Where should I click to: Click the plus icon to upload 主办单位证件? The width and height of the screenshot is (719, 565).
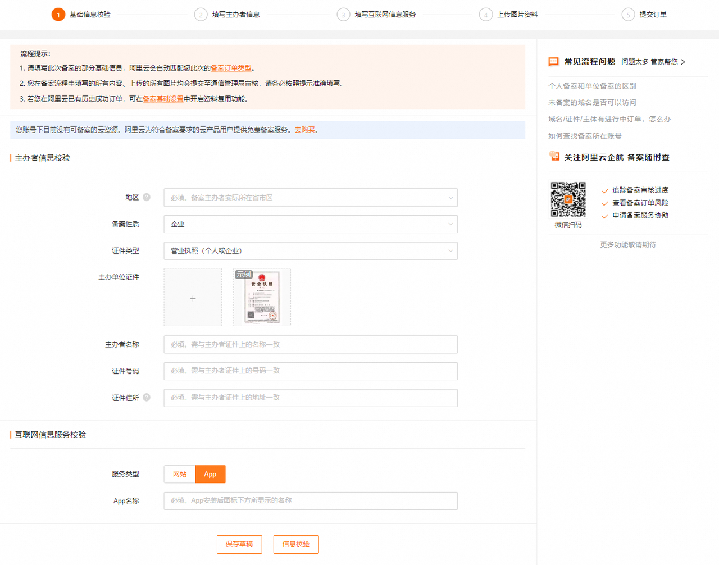193,298
